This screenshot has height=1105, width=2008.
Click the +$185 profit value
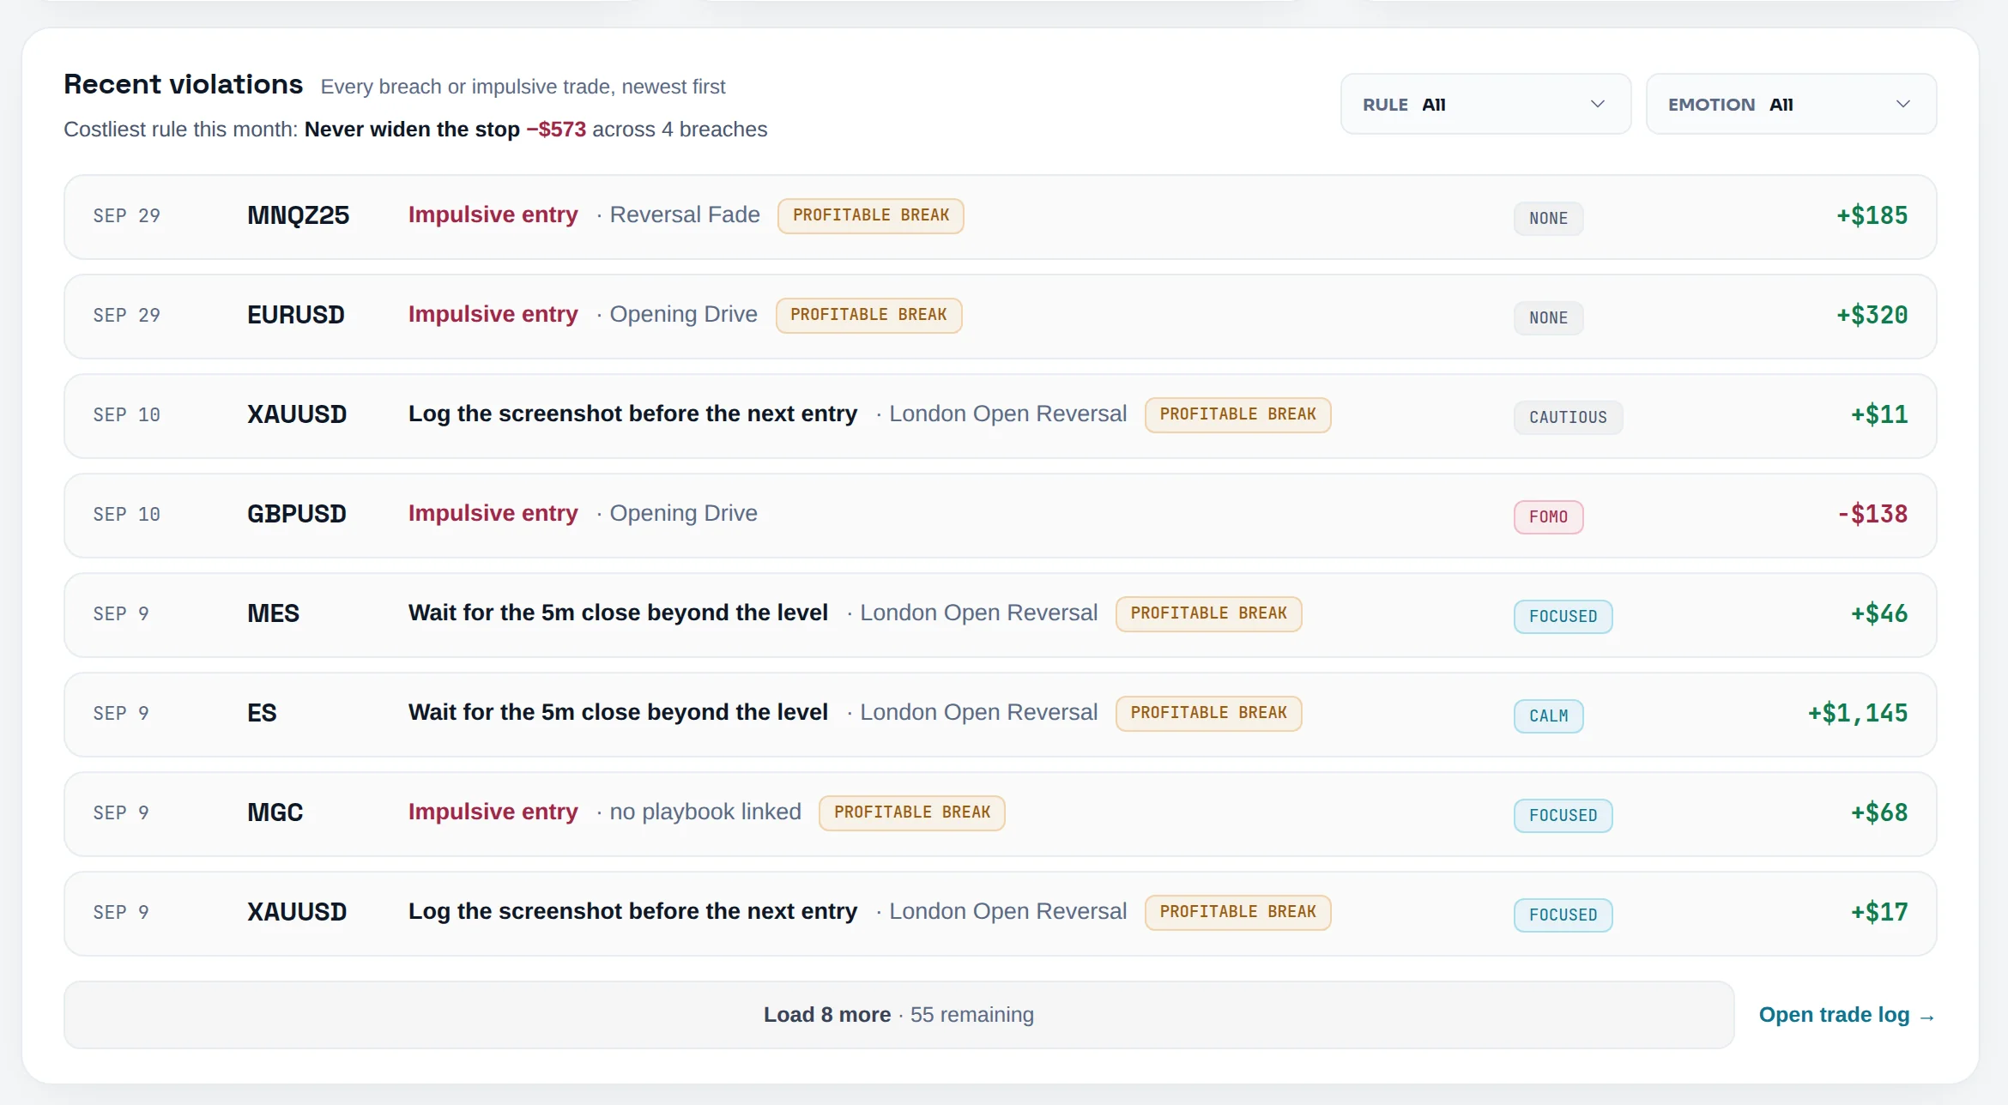(x=1872, y=215)
